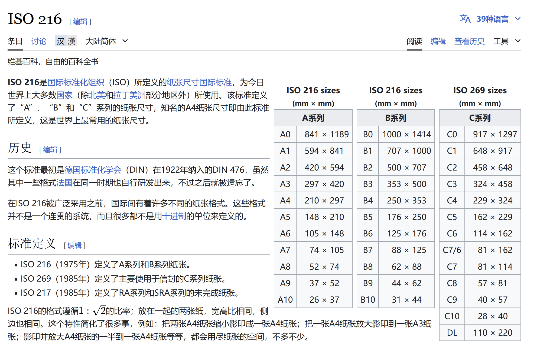Click the 81 × 114 cell
This screenshot has width=540, height=354.
point(493,267)
